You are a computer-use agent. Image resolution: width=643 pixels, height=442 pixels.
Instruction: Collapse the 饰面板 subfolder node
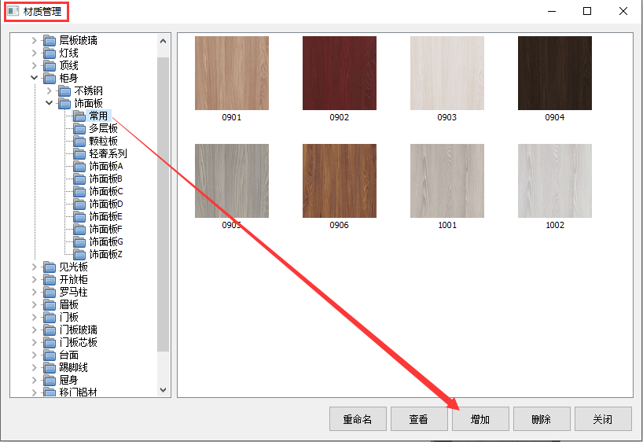(x=50, y=103)
